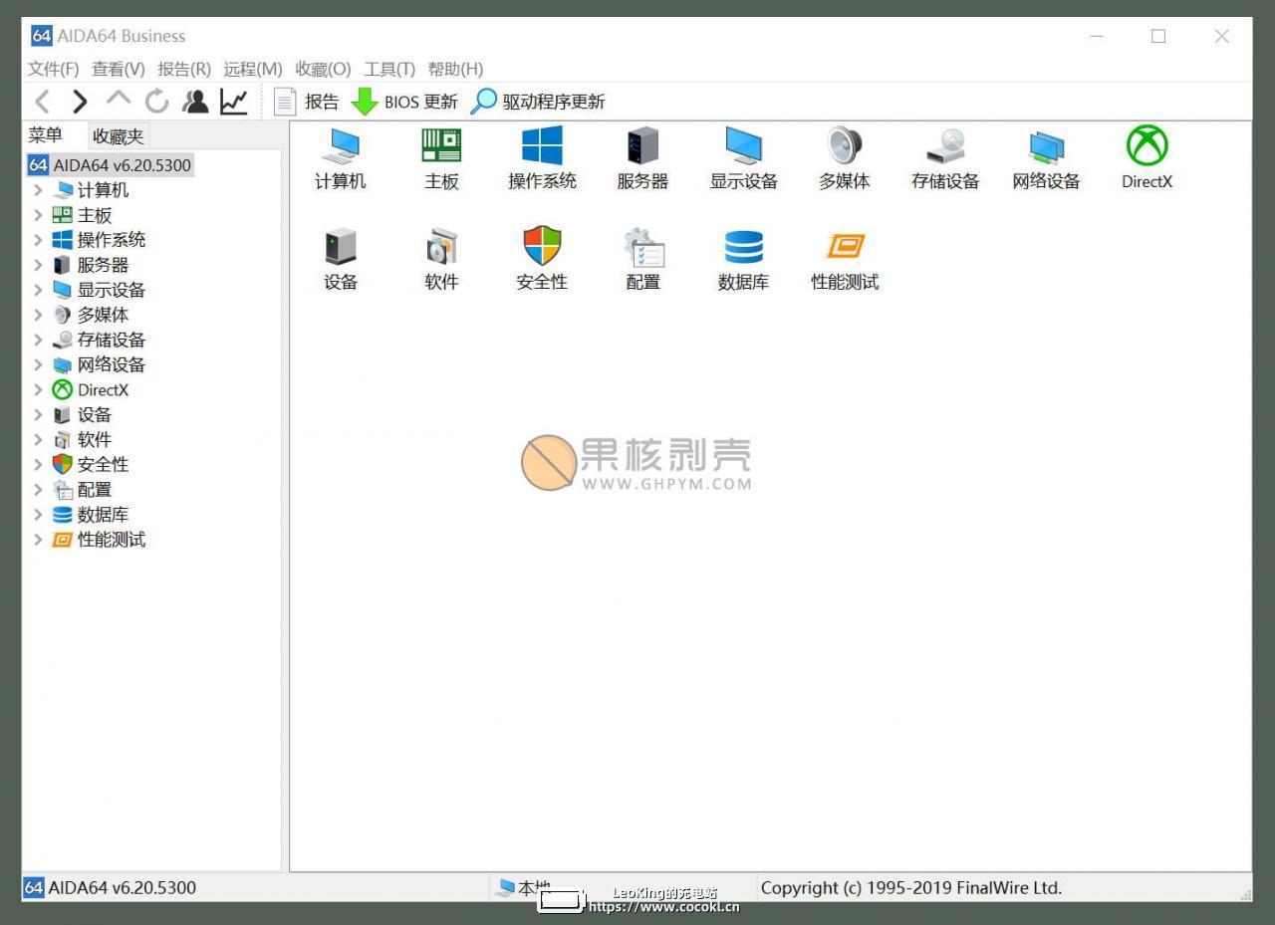Expand the 计算机 tree node chevron

[x=38, y=190]
